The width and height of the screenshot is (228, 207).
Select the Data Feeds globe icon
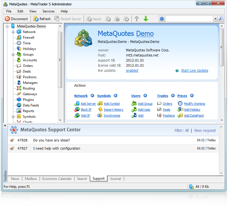click(x=19, y=105)
